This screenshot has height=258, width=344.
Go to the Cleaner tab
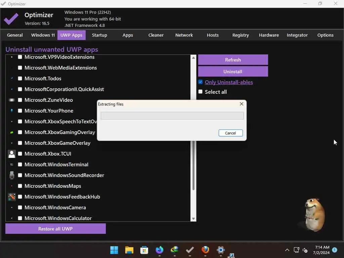[156, 35]
